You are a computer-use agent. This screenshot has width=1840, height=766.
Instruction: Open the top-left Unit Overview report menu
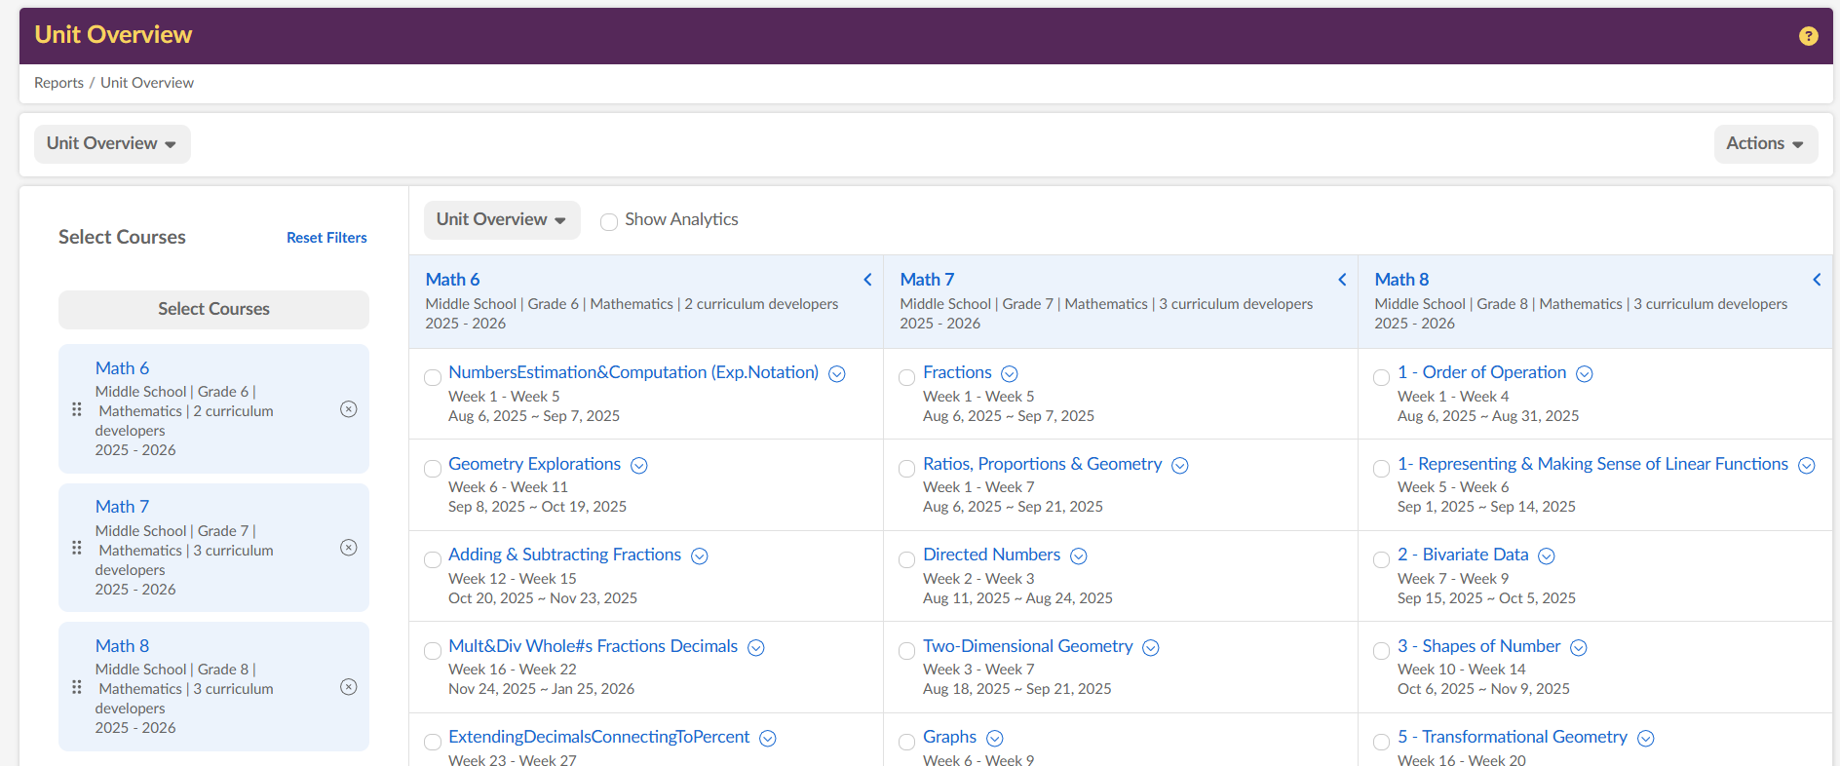(112, 143)
